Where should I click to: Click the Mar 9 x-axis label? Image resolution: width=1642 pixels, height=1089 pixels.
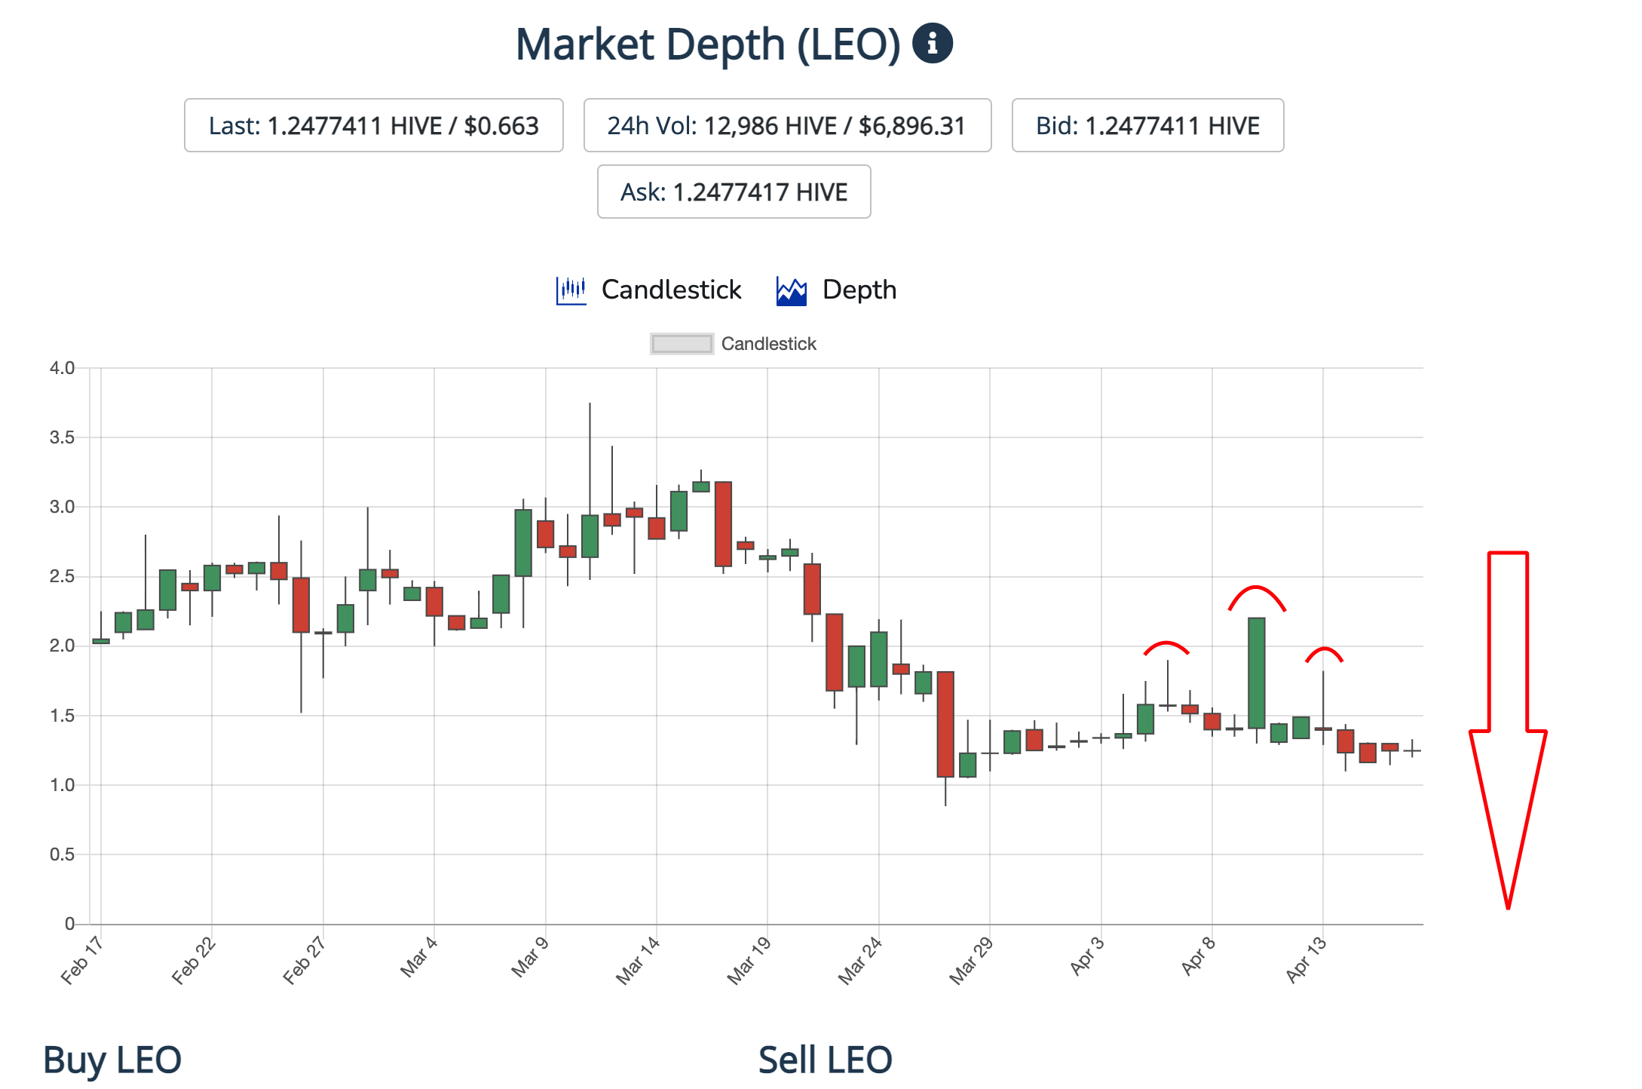tap(529, 957)
